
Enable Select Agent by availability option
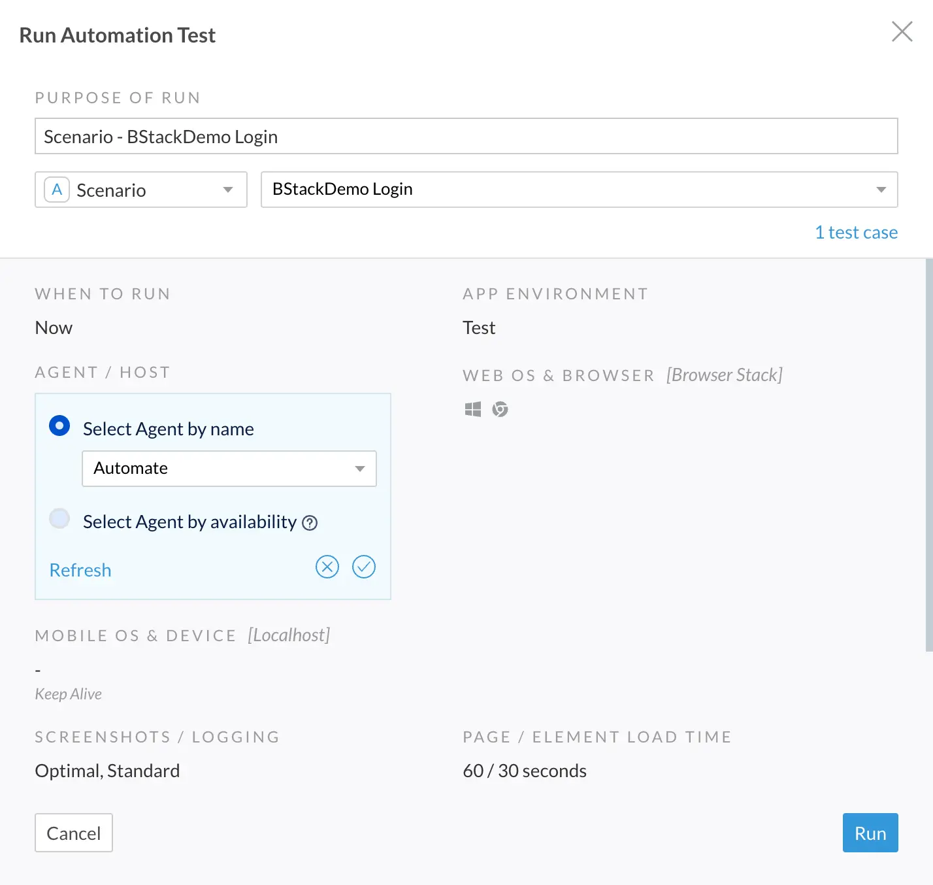point(59,519)
